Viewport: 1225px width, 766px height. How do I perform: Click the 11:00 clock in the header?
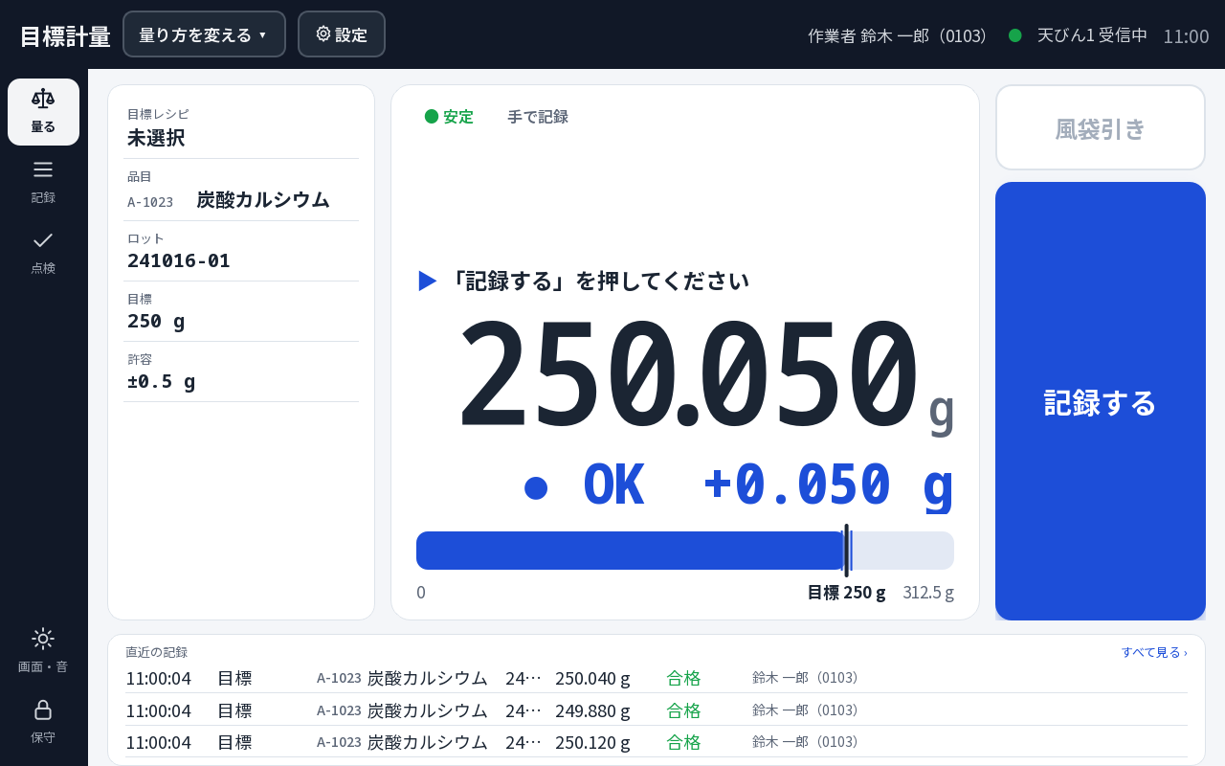point(1186,35)
